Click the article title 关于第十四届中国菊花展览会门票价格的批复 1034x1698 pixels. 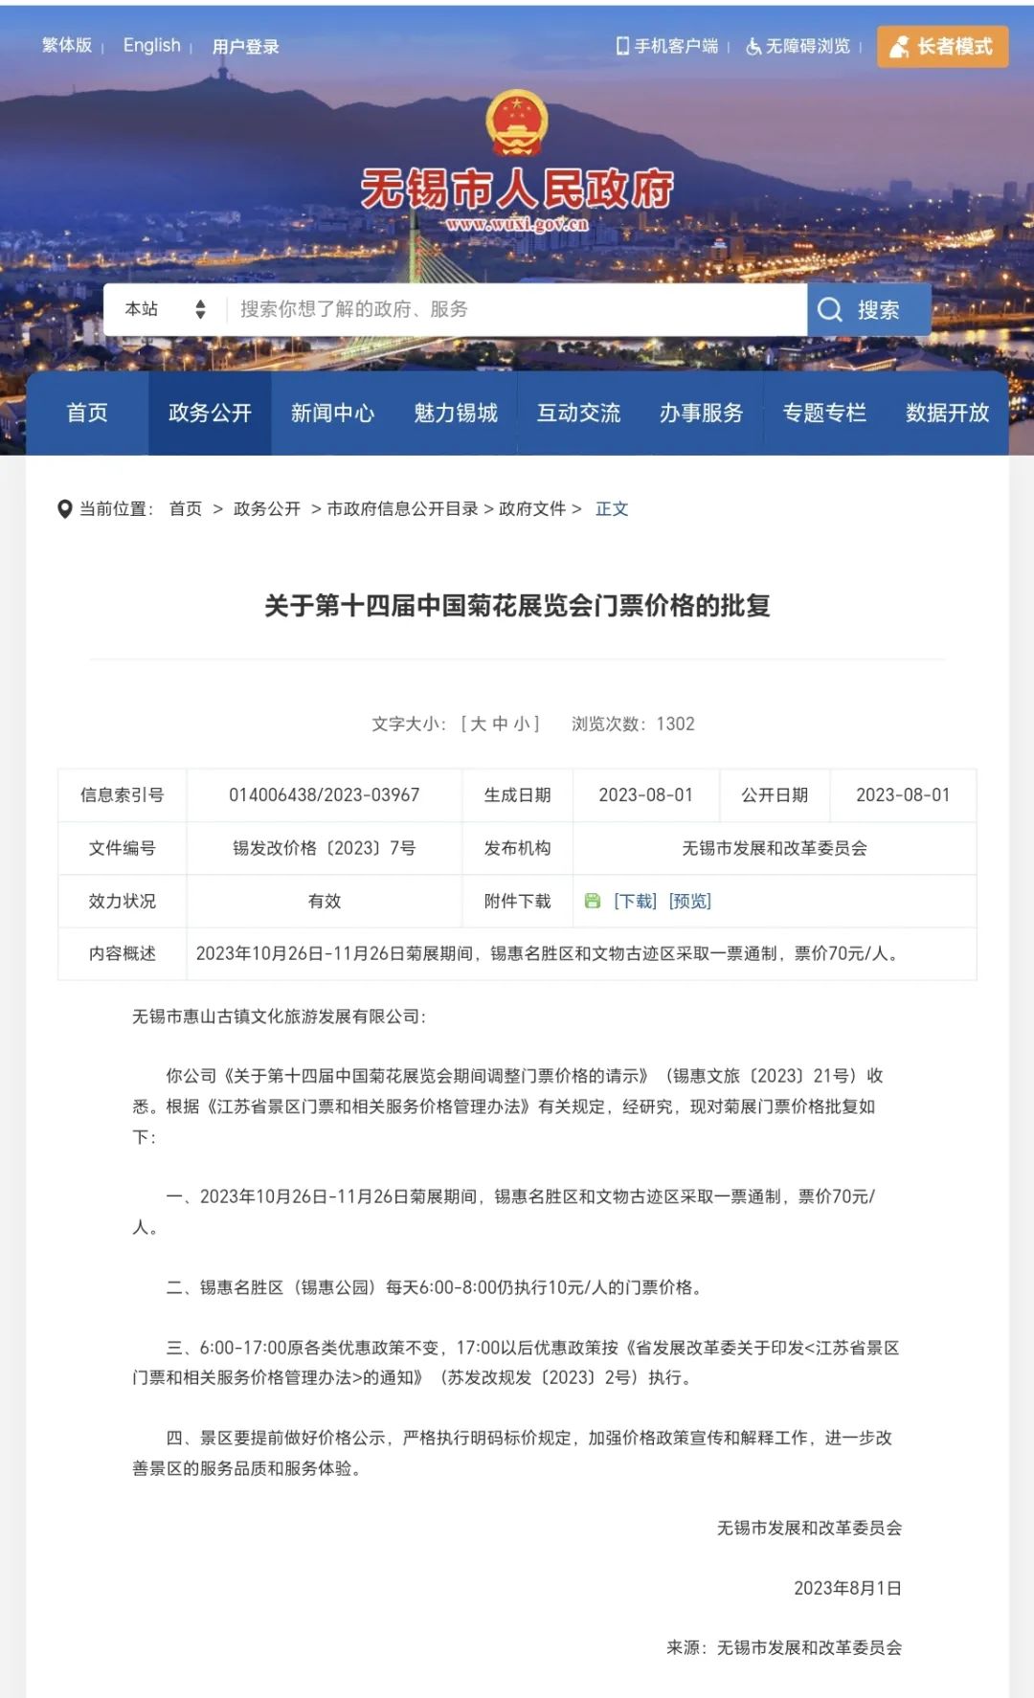(517, 605)
